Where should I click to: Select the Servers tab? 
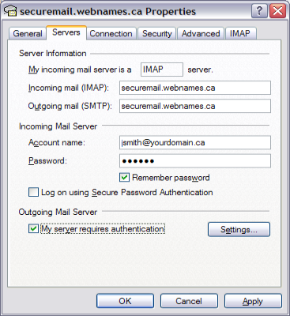66,32
